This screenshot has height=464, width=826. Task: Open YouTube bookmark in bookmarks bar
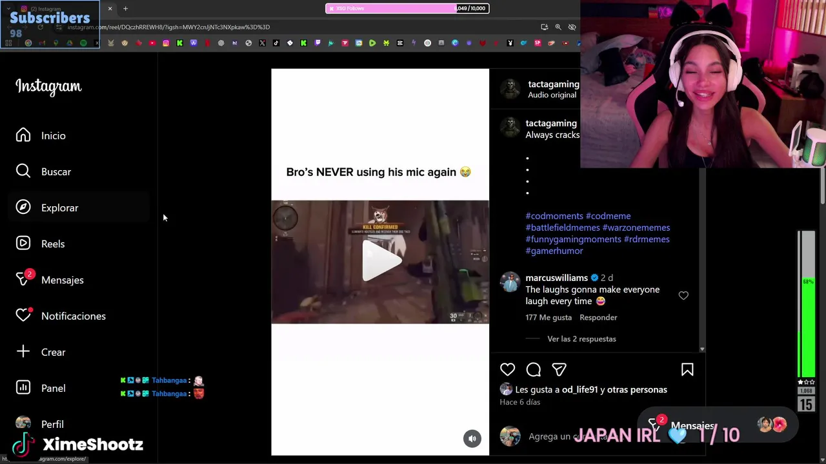pyautogui.click(x=152, y=43)
